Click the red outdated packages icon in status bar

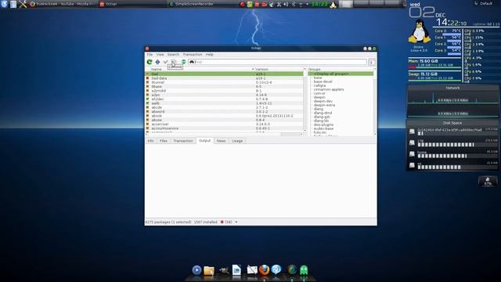tap(222, 222)
